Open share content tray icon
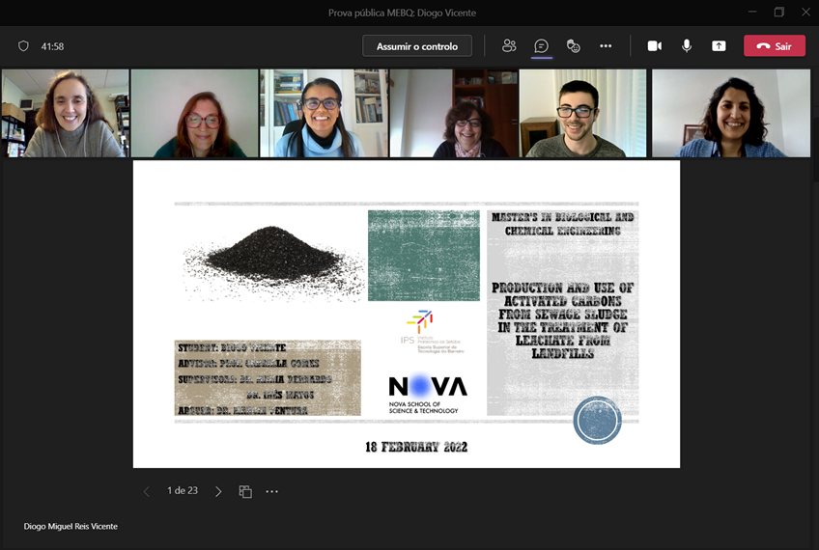The width and height of the screenshot is (819, 550). coord(719,45)
